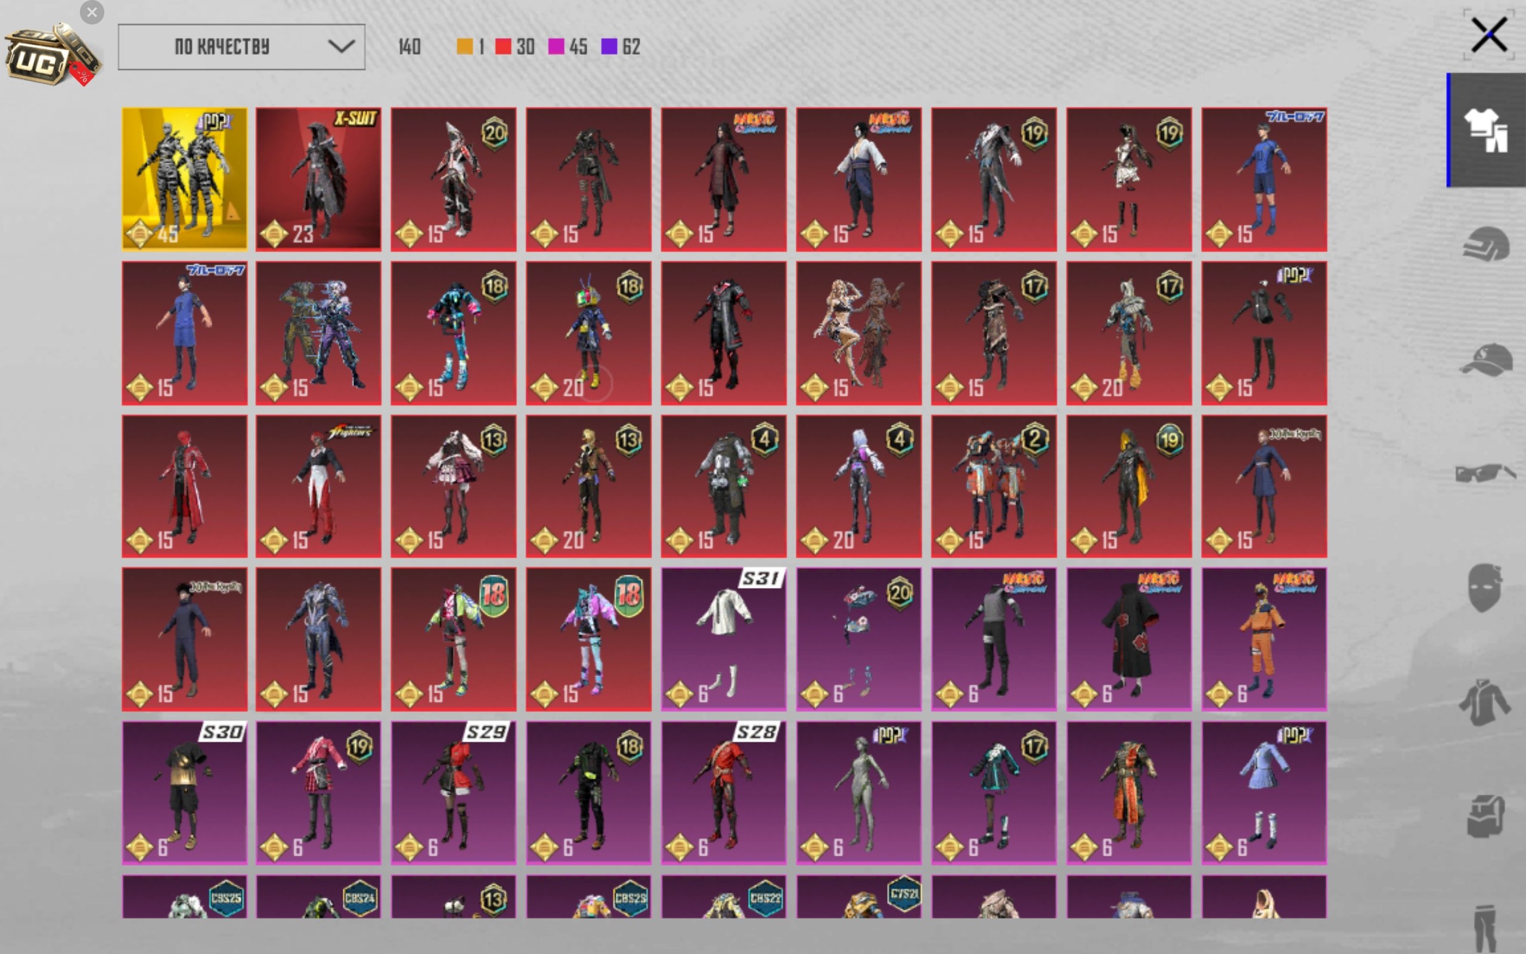
Task: Click the orange quality swatch
Action: click(x=465, y=47)
